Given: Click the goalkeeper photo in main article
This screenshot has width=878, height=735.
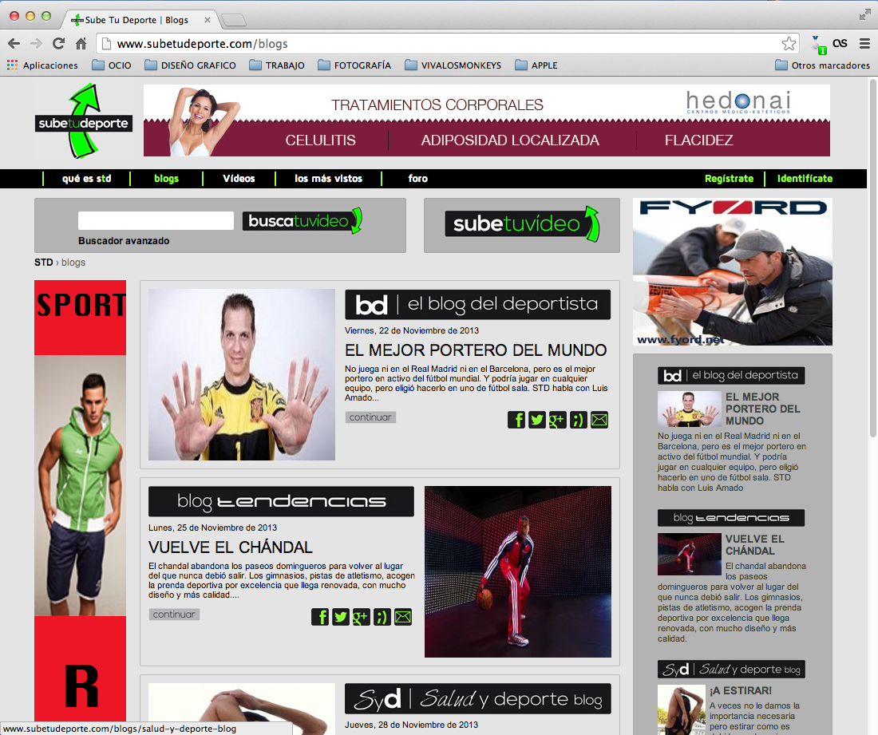Looking at the screenshot, I should (242, 374).
